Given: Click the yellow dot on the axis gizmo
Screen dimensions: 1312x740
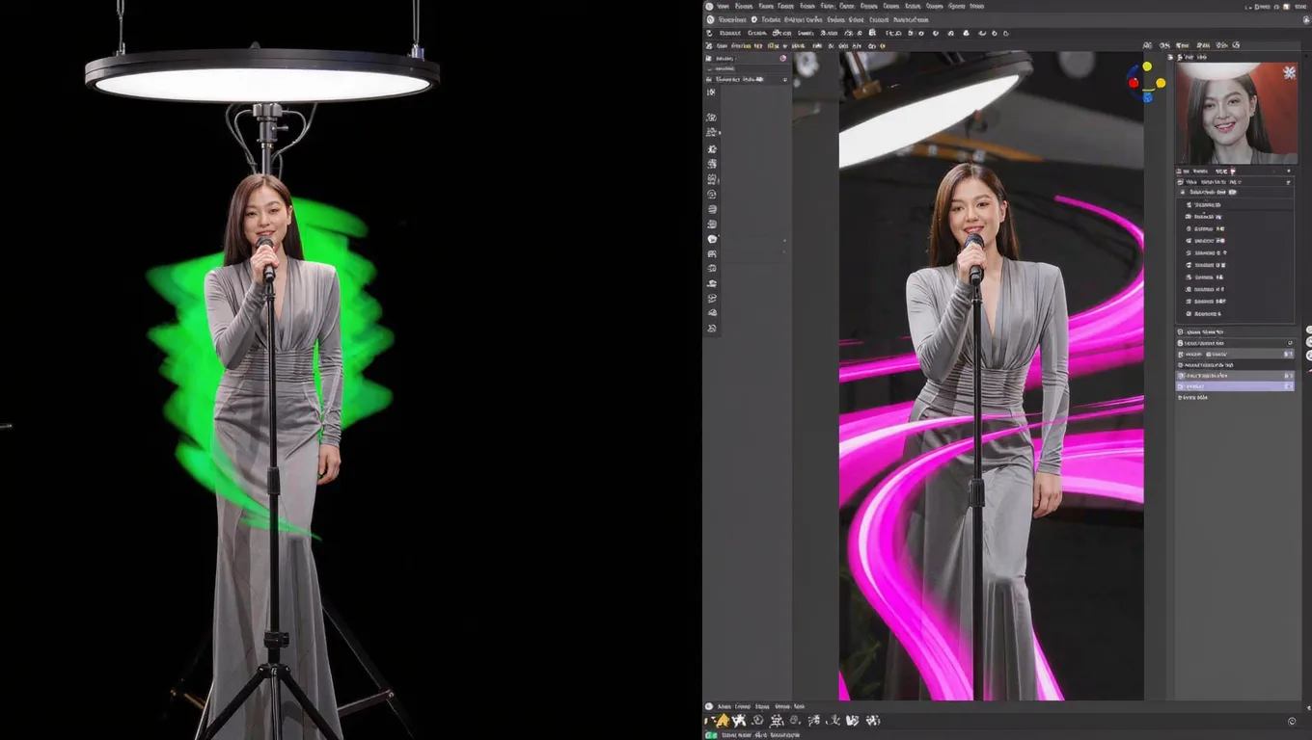Looking at the screenshot, I should click(x=1147, y=66).
